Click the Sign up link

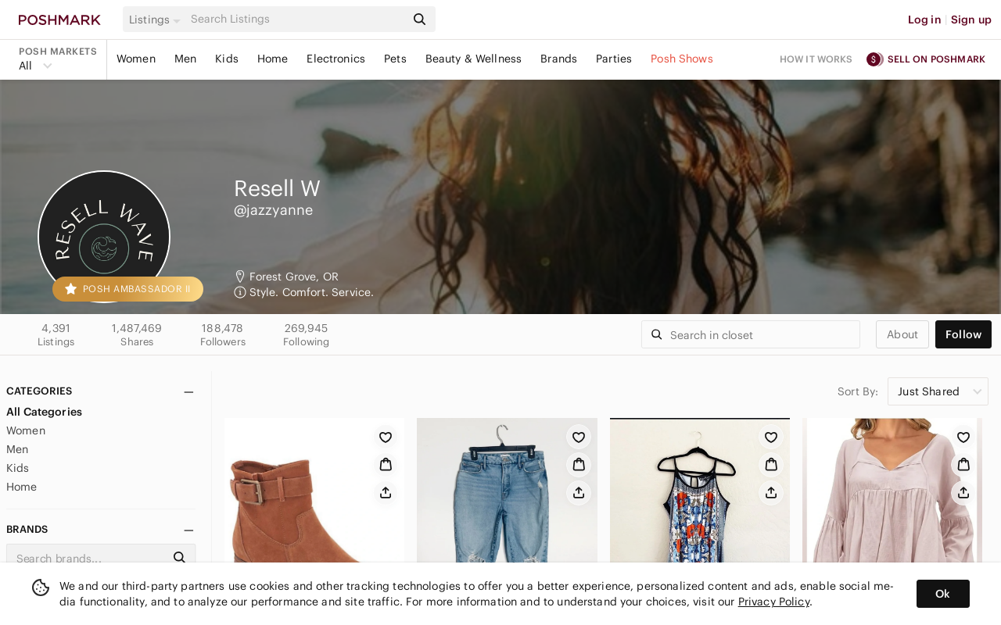[971, 20]
